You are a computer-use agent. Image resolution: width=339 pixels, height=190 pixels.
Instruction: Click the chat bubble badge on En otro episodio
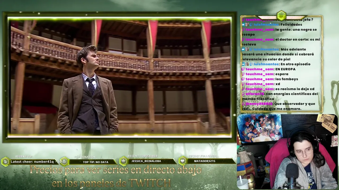pyautogui.click(x=251, y=64)
